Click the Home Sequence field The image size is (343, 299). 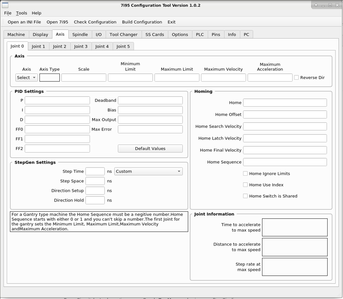pyautogui.click(x=285, y=162)
